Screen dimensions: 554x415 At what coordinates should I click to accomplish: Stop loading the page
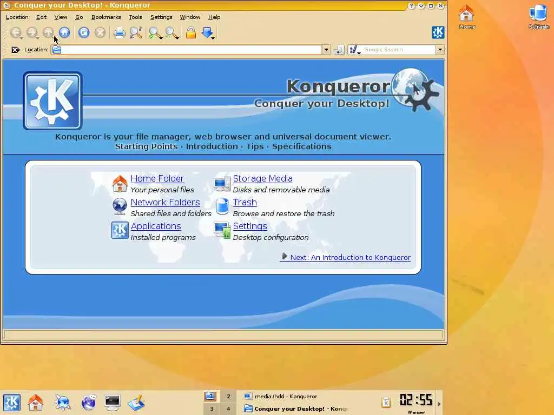click(x=100, y=33)
